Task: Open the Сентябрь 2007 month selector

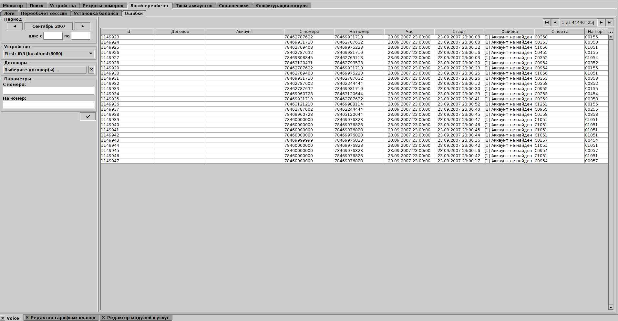Action: pos(48,26)
